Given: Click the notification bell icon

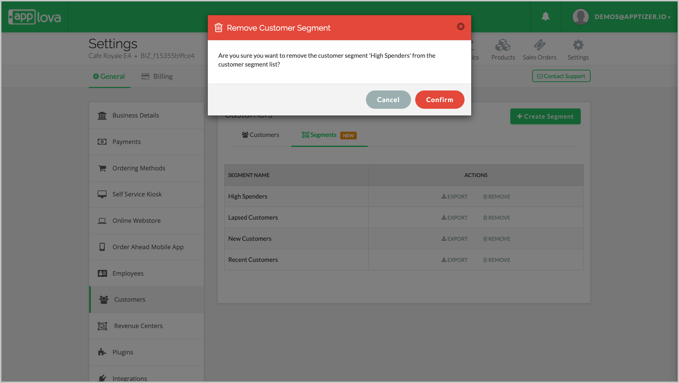Looking at the screenshot, I should (x=545, y=17).
